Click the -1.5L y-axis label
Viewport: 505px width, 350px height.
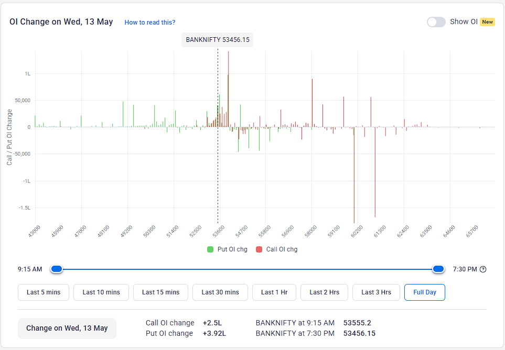[x=25, y=208]
